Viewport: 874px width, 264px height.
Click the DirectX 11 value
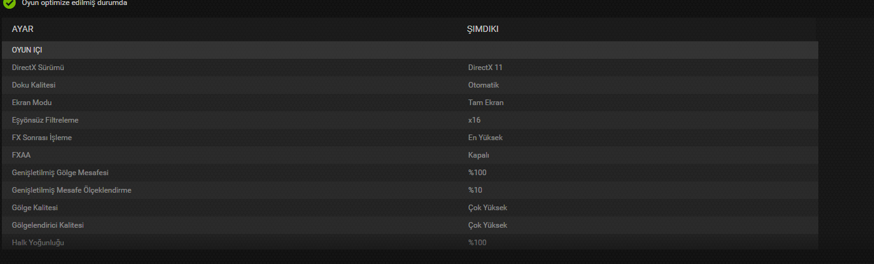tap(485, 68)
